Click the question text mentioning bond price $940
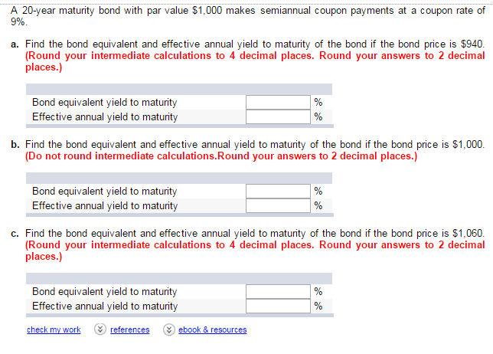The image size is (493, 354). coord(255,44)
